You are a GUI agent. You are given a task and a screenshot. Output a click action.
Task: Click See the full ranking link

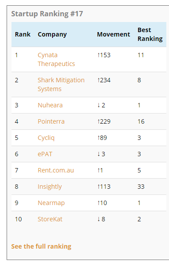41,246
